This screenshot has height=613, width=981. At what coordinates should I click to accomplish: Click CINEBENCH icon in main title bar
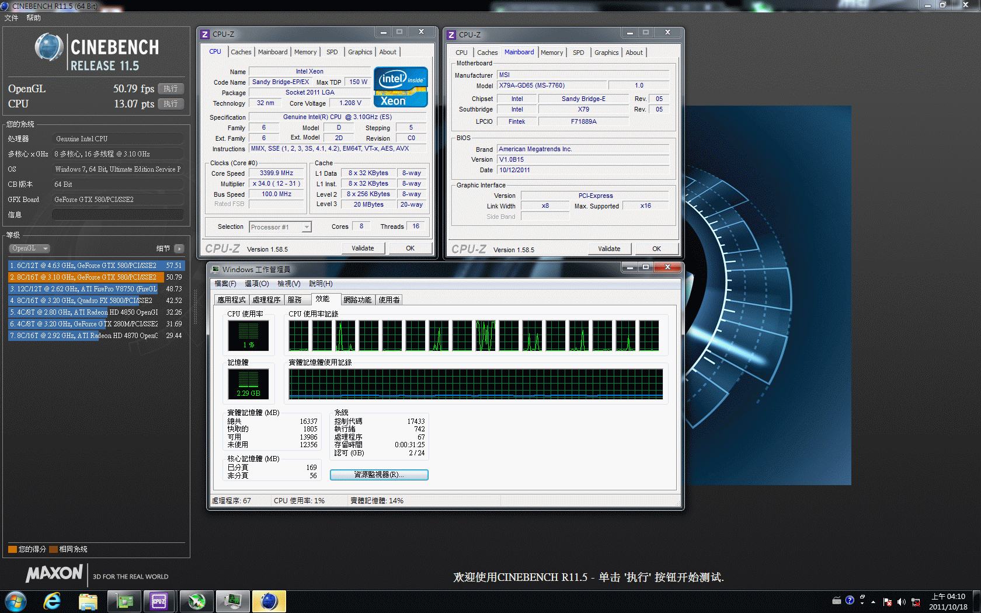click(x=6, y=6)
